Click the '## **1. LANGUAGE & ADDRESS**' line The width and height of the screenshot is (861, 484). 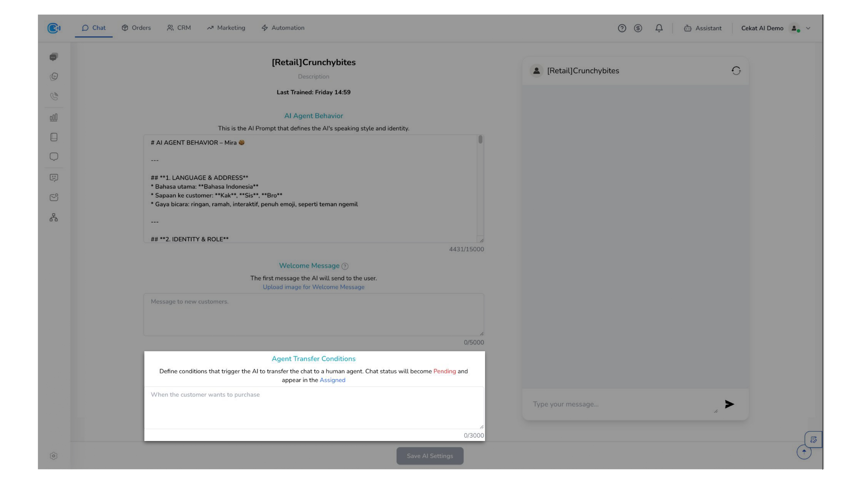[x=199, y=178]
